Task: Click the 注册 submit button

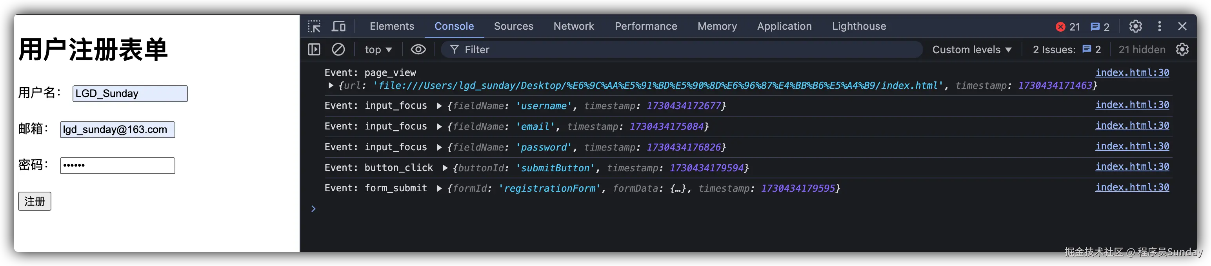Action: coord(35,201)
